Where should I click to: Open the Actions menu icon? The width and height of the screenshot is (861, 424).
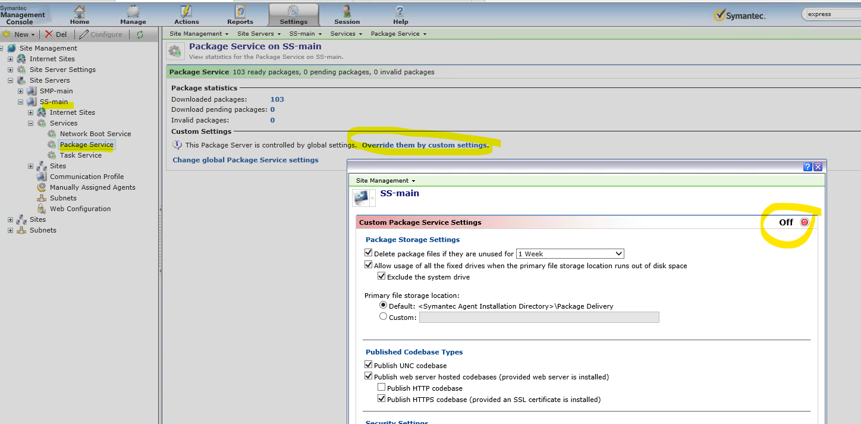pos(186,11)
